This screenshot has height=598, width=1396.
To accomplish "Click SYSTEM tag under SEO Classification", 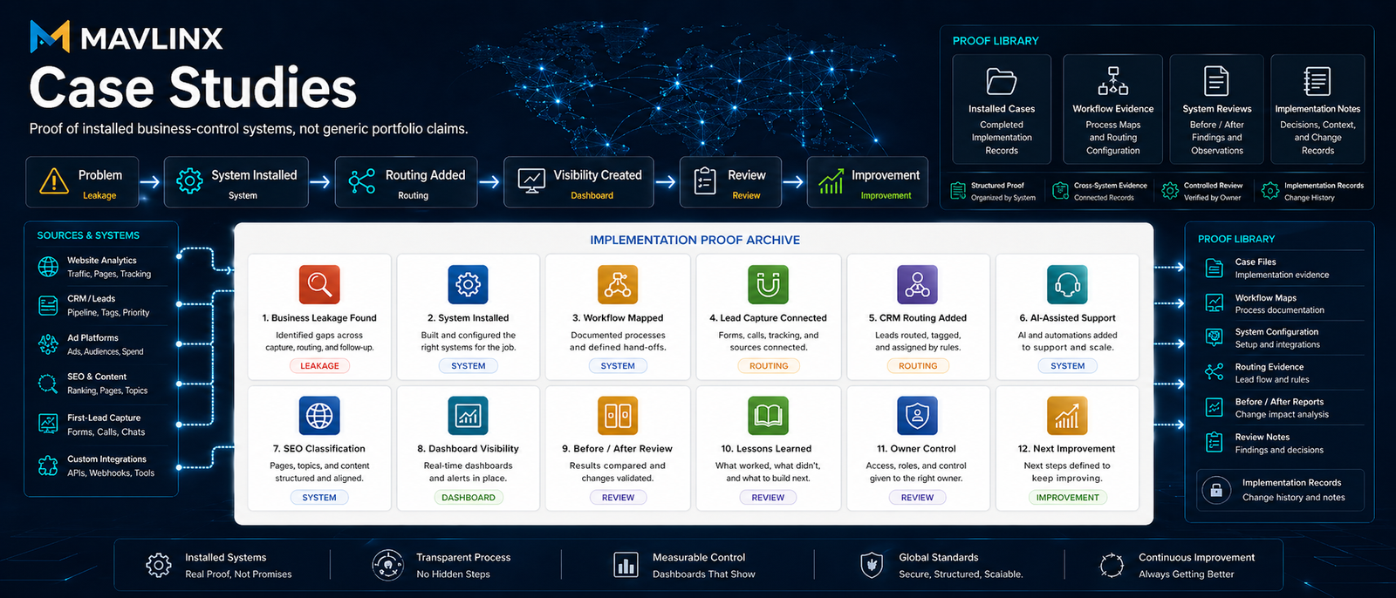I will pos(319,497).
